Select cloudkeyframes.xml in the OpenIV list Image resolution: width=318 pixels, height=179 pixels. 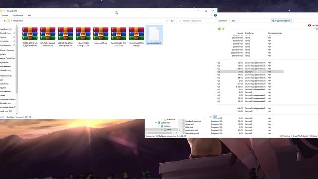coord(193,121)
